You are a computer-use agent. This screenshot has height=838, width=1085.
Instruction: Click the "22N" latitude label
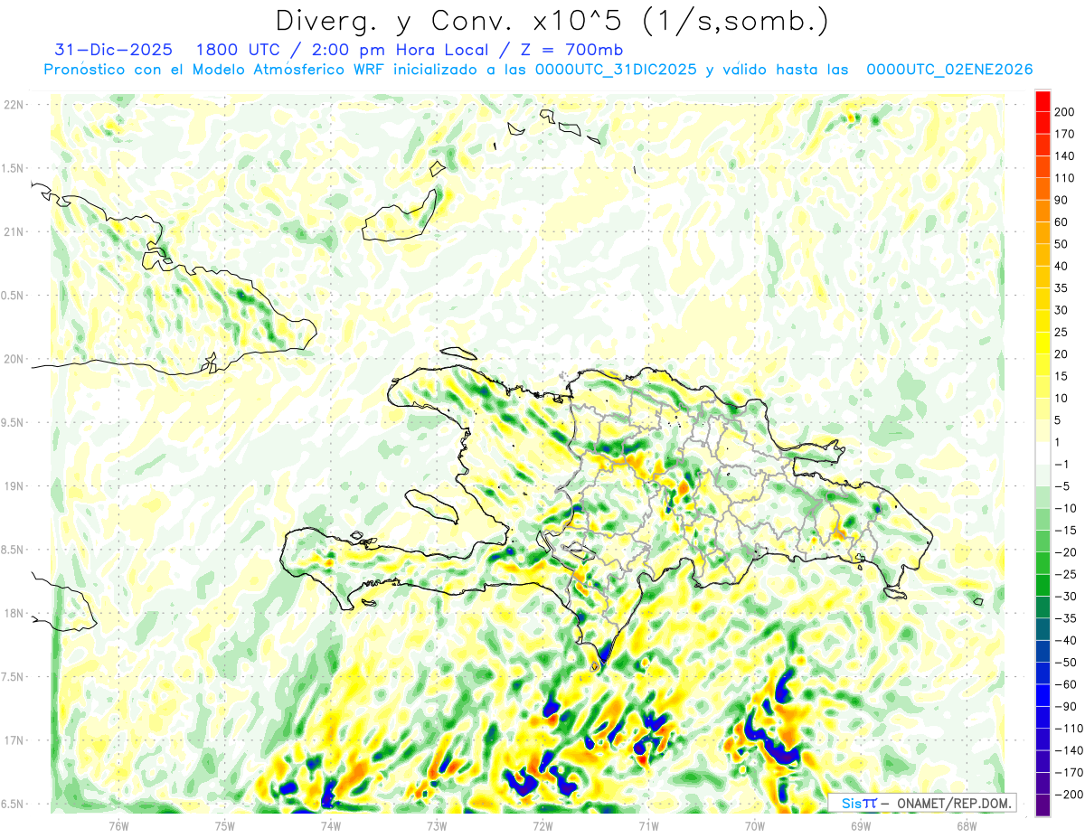pos(13,105)
